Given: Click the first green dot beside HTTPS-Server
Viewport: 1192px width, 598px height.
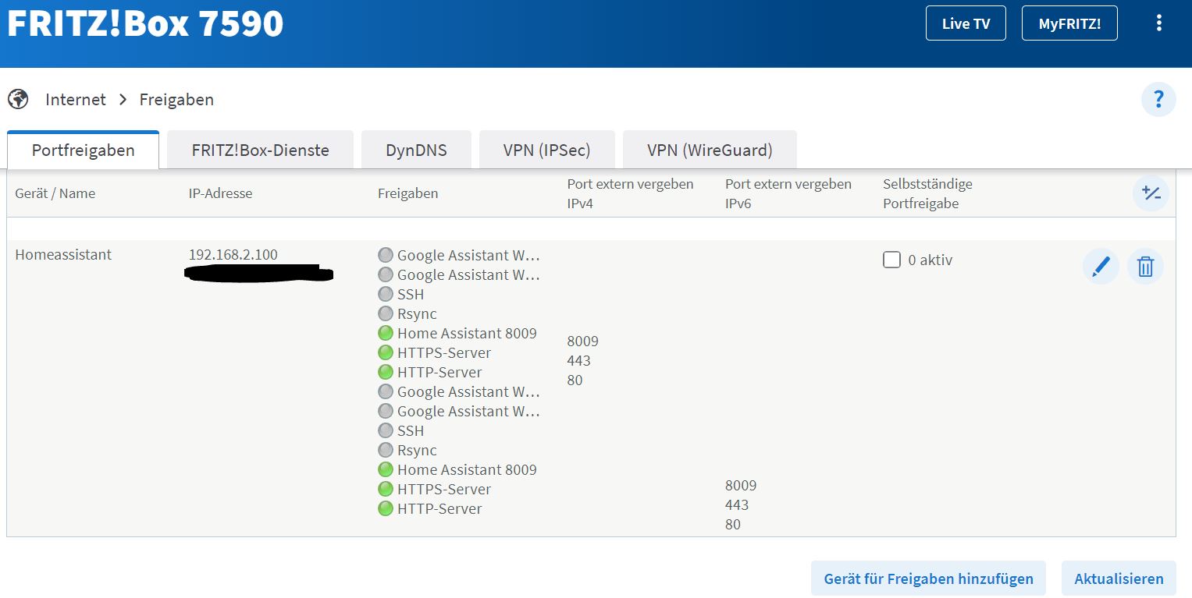Looking at the screenshot, I should pos(386,352).
